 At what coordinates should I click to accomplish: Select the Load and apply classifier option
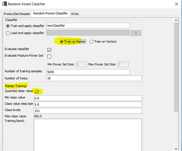tap(8, 33)
